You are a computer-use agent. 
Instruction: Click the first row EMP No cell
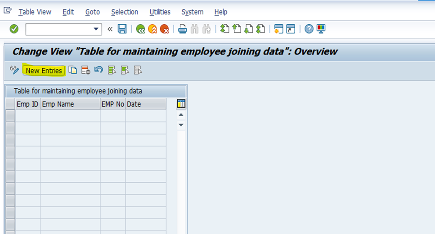[x=113, y=116]
